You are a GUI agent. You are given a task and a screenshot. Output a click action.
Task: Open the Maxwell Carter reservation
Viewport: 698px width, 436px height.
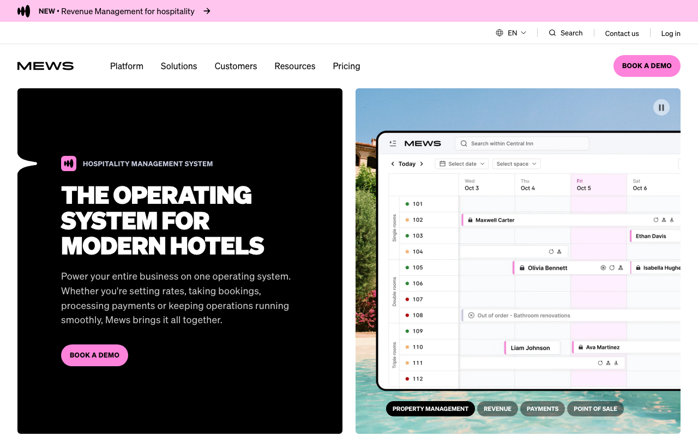(x=570, y=220)
